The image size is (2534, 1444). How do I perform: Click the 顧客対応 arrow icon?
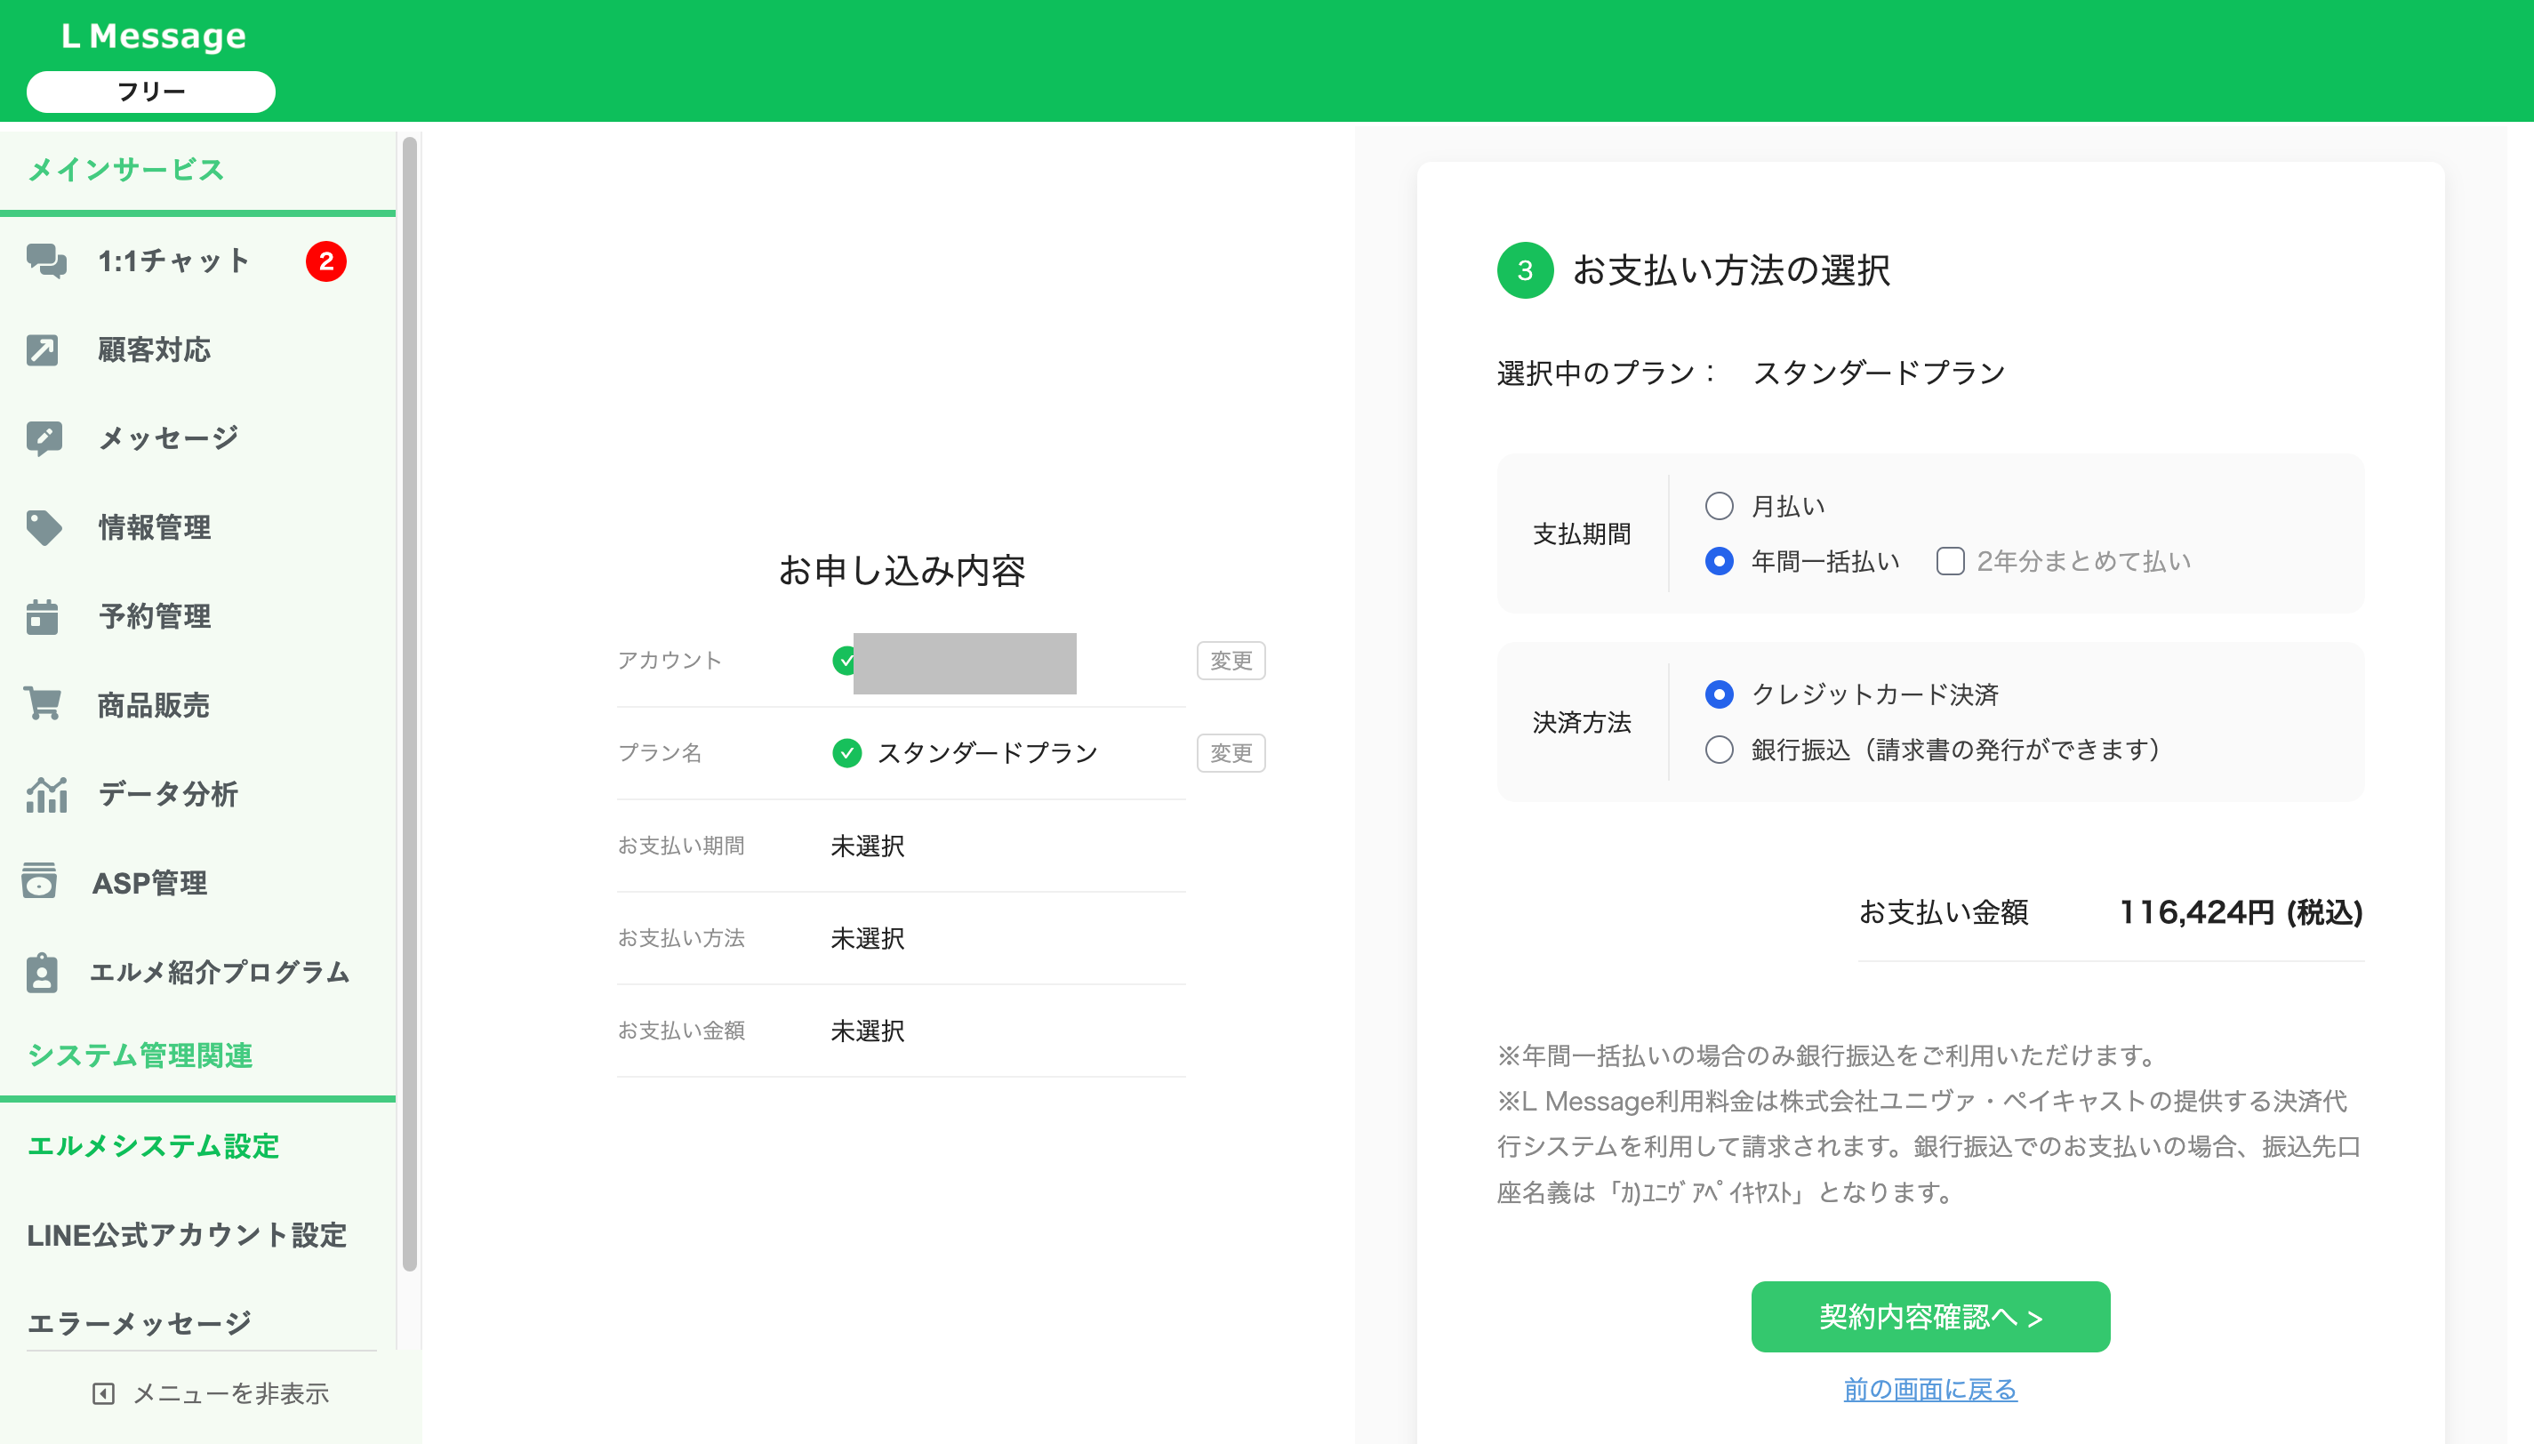click(43, 350)
